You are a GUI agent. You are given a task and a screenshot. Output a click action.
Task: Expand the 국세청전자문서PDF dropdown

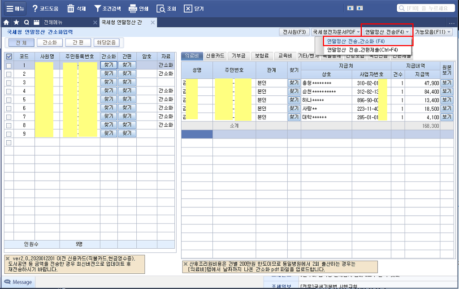[336, 32]
